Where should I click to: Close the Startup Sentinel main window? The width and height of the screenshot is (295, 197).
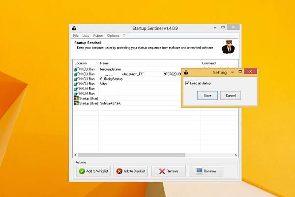(233, 27)
